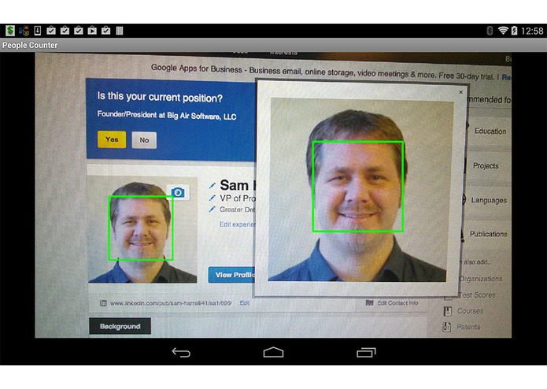This screenshot has width=547, height=389.
Task: Select Education in the right sidebar
Action: (490, 132)
